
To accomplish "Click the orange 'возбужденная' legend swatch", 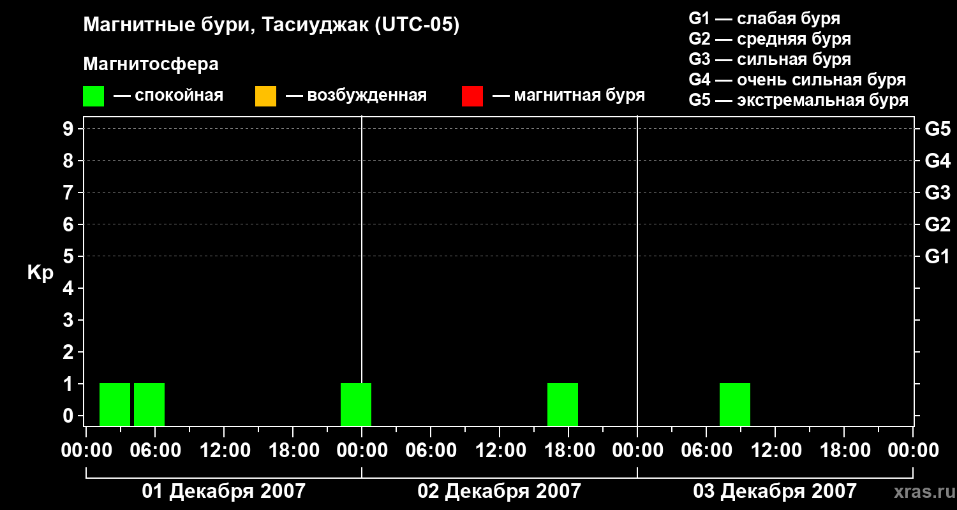I will [x=265, y=96].
